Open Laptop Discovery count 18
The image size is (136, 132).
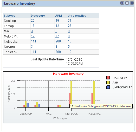click(x=33, y=26)
